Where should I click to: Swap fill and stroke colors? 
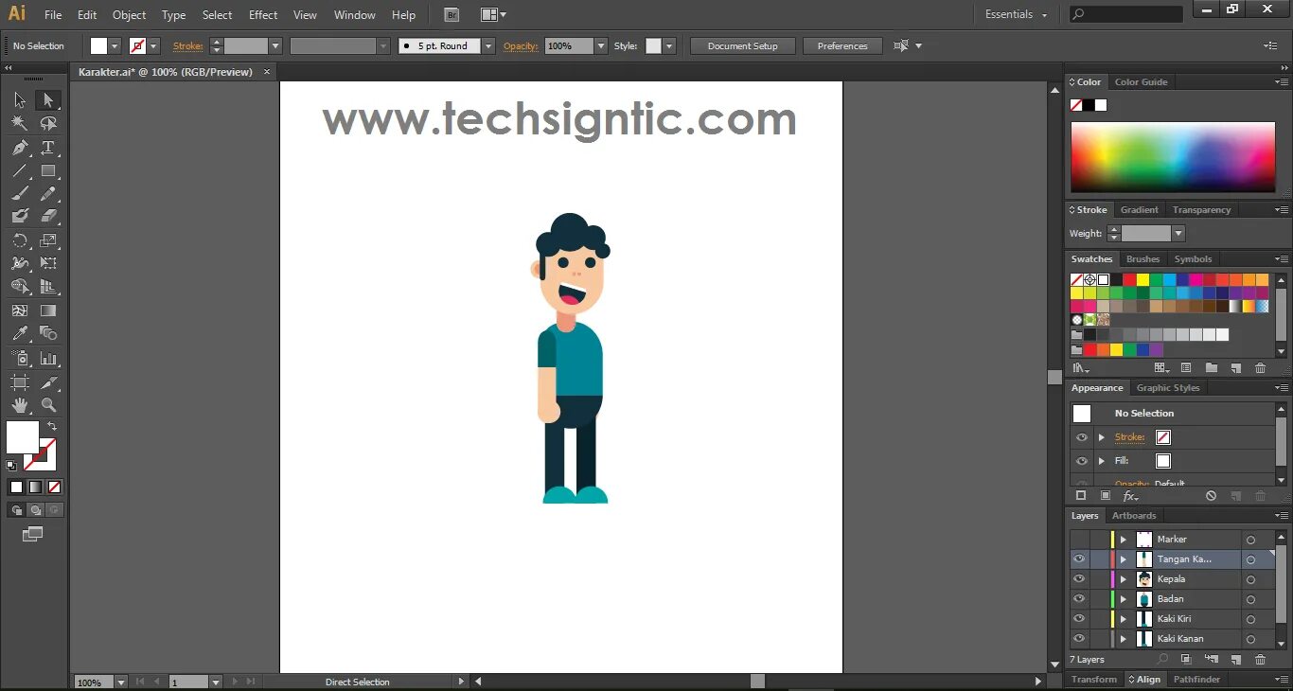52,427
